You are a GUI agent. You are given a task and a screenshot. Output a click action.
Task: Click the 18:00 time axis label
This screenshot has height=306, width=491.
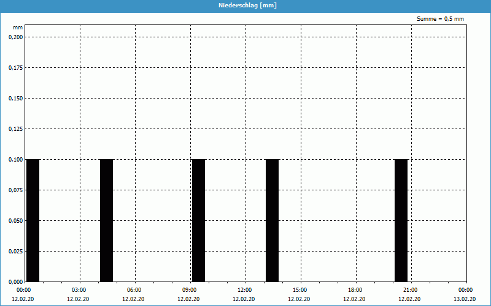point(355,290)
